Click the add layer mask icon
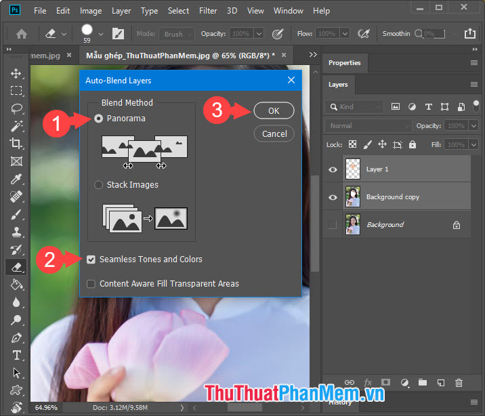This screenshot has width=485, height=416. [385, 382]
